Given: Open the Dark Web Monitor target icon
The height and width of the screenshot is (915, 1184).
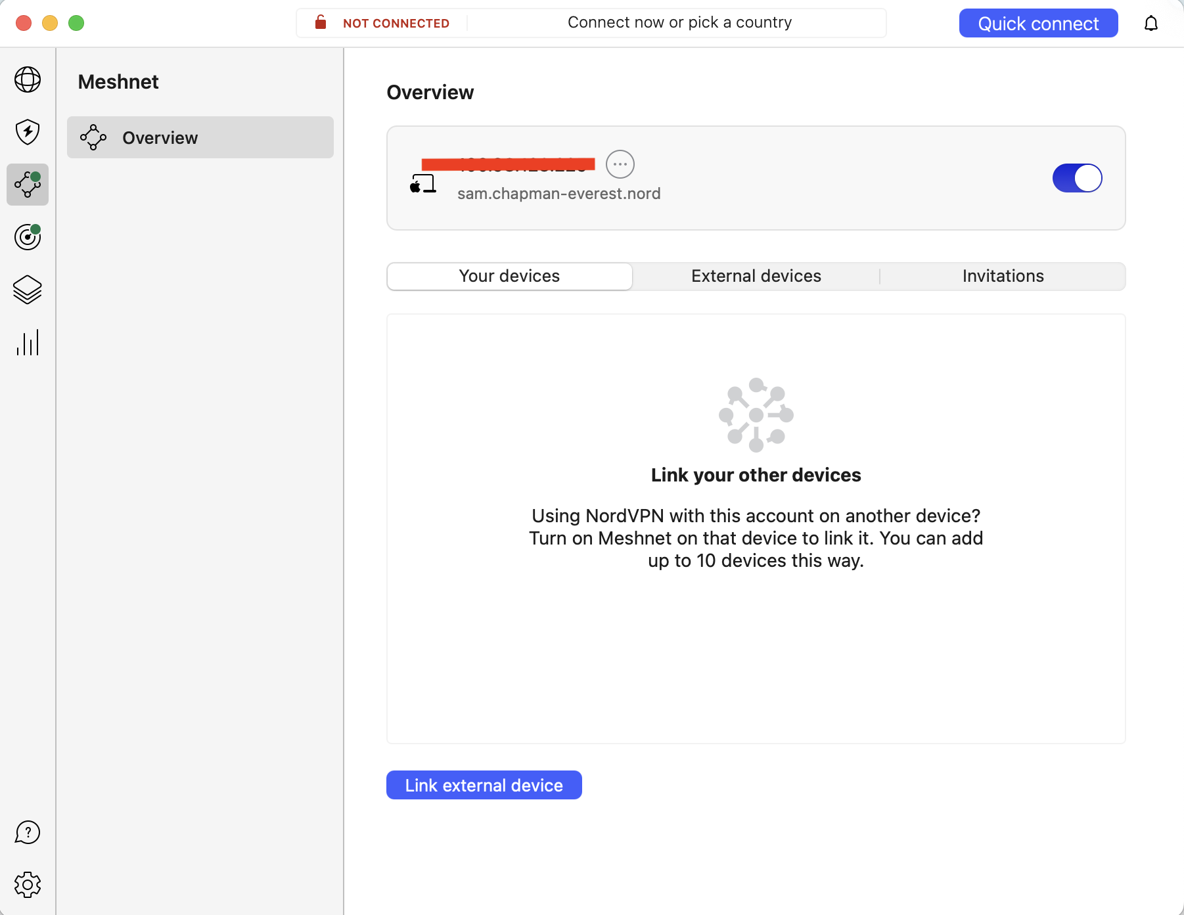Looking at the screenshot, I should click(27, 237).
